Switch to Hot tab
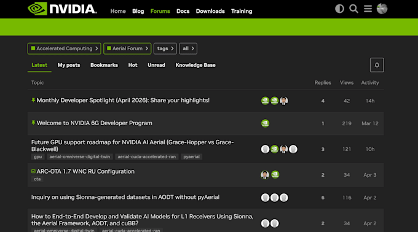Image resolution: width=418 pixels, height=232 pixels. click(x=133, y=65)
